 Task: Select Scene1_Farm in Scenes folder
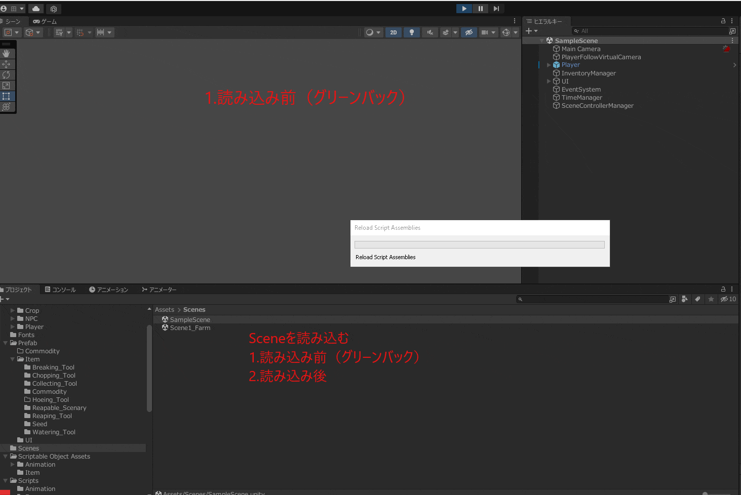click(x=190, y=327)
